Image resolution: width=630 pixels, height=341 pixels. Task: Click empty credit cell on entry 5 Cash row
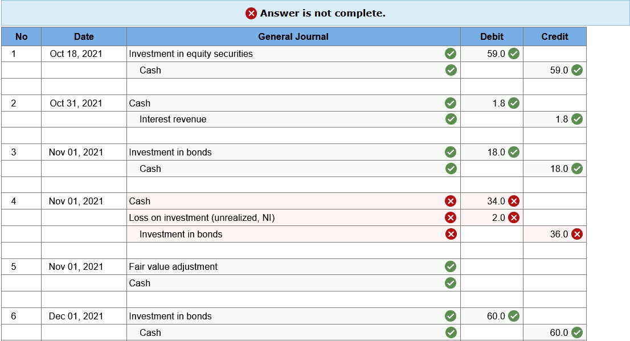tap(554, 283)
